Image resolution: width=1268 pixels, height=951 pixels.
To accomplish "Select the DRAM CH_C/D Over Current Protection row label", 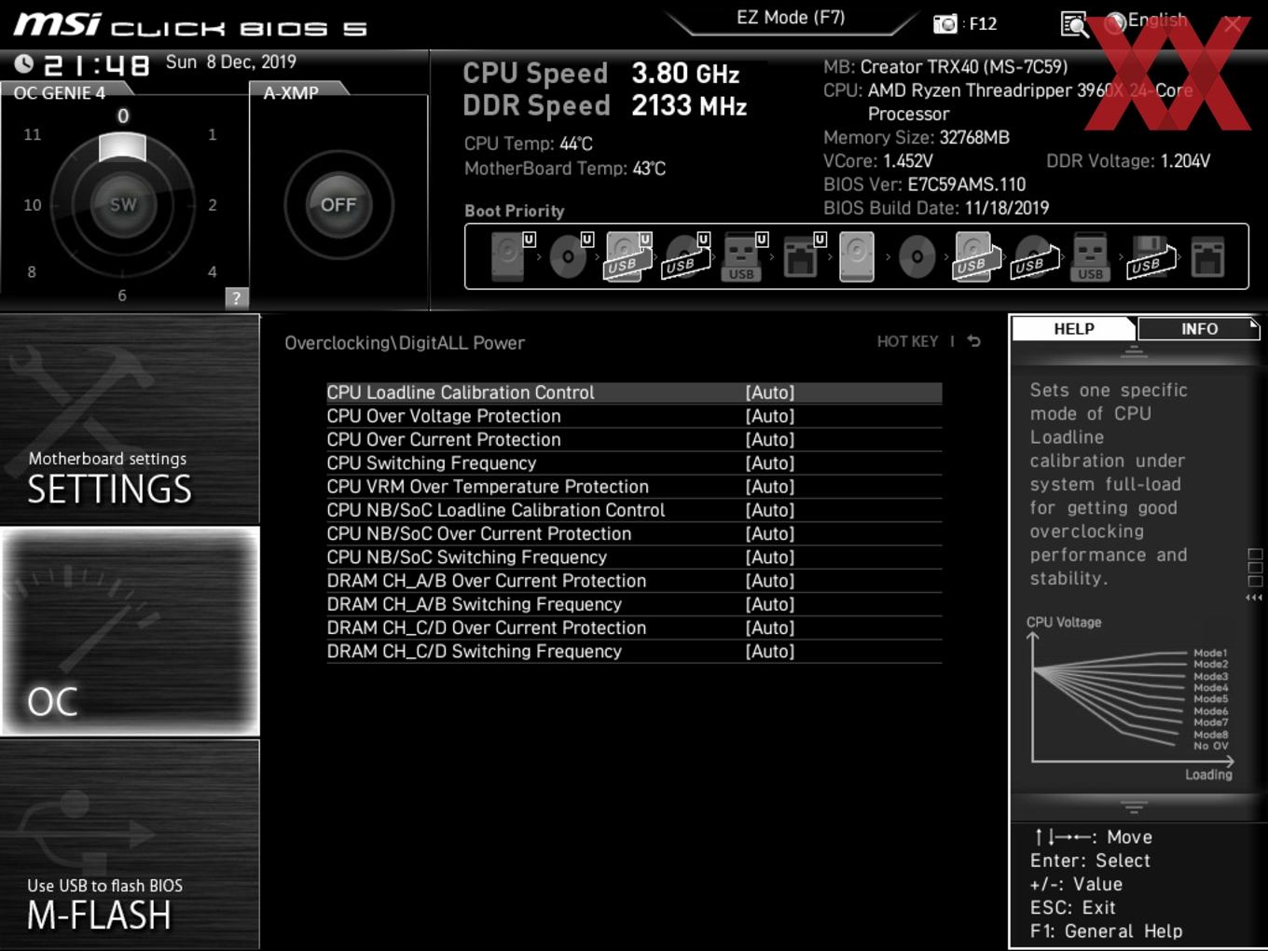I will tap(486, 627).
